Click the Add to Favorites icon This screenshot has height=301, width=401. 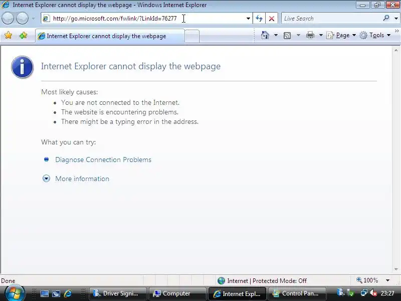(23, 35)
